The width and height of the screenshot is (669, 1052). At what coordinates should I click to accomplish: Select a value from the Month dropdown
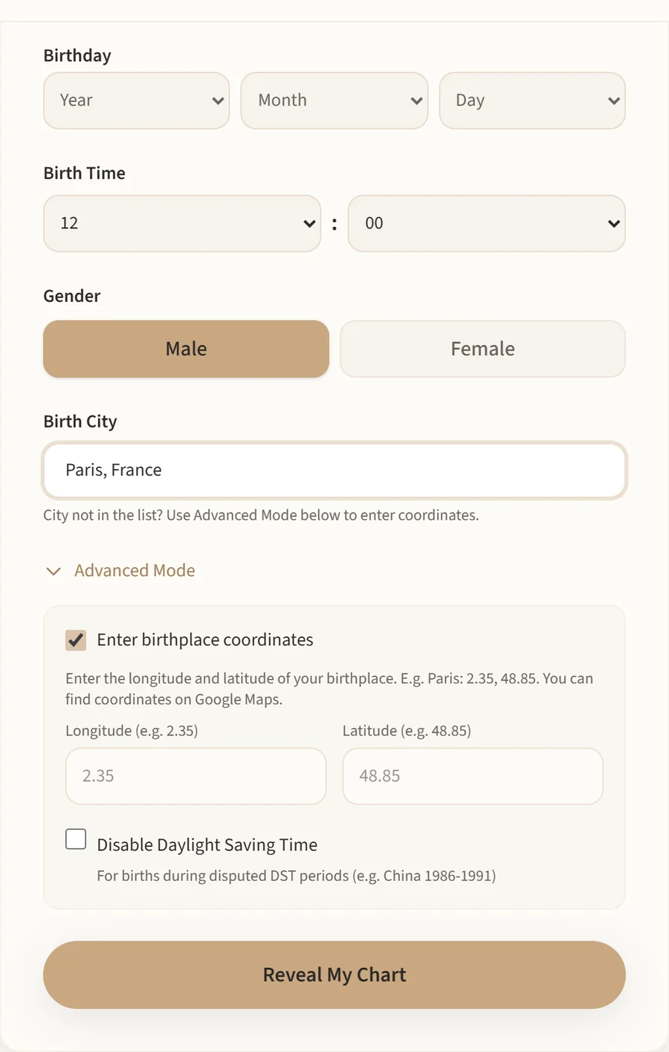pyautogui.click(x=334, y=100)
